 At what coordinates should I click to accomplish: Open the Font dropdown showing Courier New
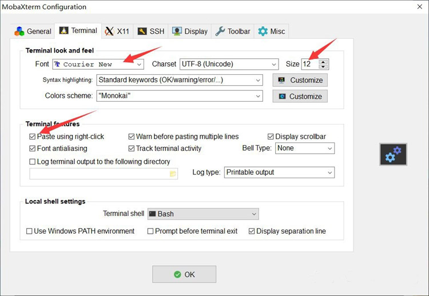pos(98,64)
